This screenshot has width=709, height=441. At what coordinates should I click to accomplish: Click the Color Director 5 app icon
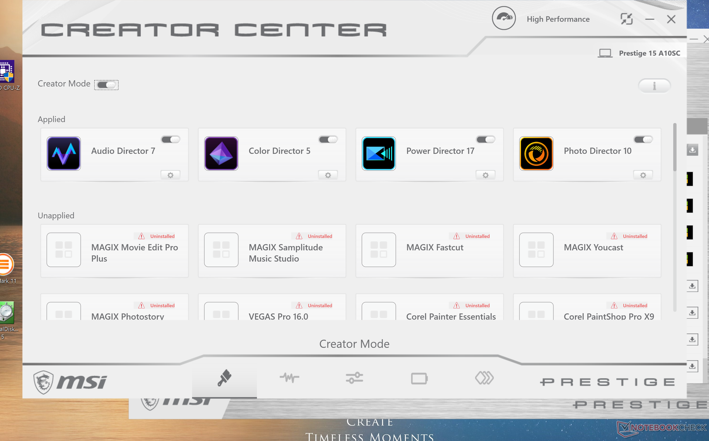tap(221, 153)
